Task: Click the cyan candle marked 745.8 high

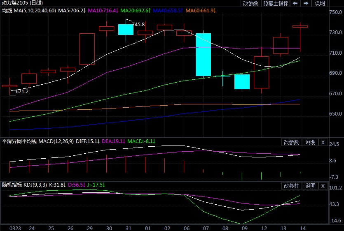Action: click(126, 29)
